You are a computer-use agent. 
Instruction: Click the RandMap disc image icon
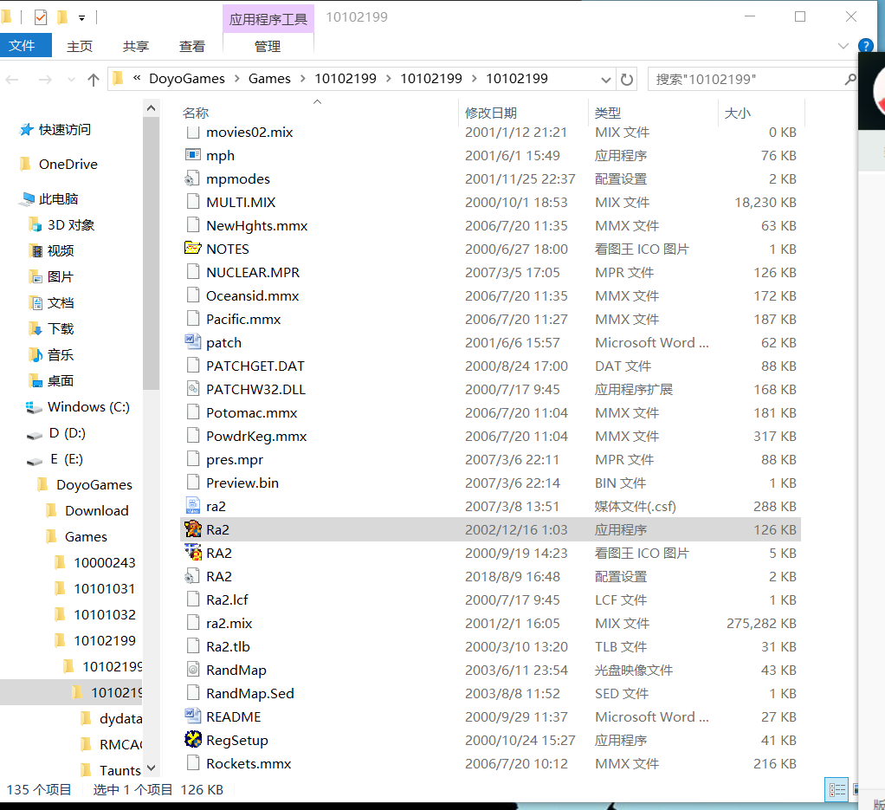[x=193, y=670]
